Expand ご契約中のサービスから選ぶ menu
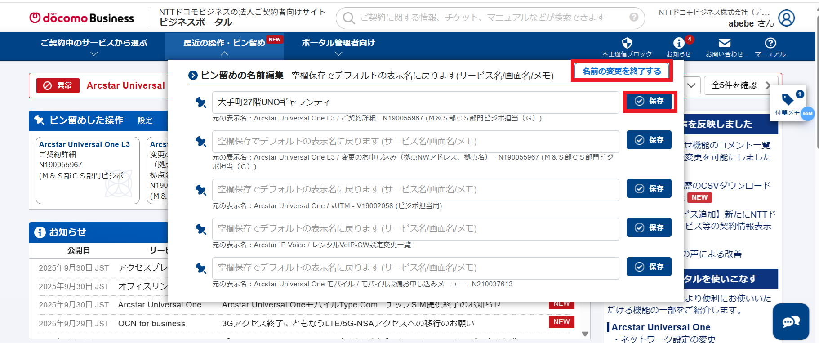The image size is (819, 343). pyautogui.click(x=94, y=47)
